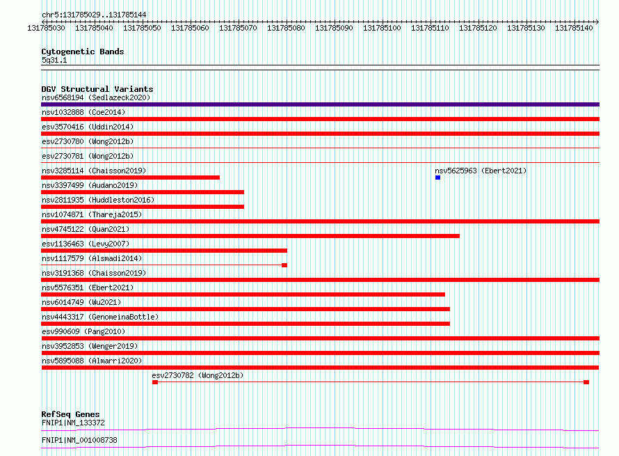Select the dark purple nsv6568194 variant bar
This screenshot has width=619, height=456.
pos(320,104)
